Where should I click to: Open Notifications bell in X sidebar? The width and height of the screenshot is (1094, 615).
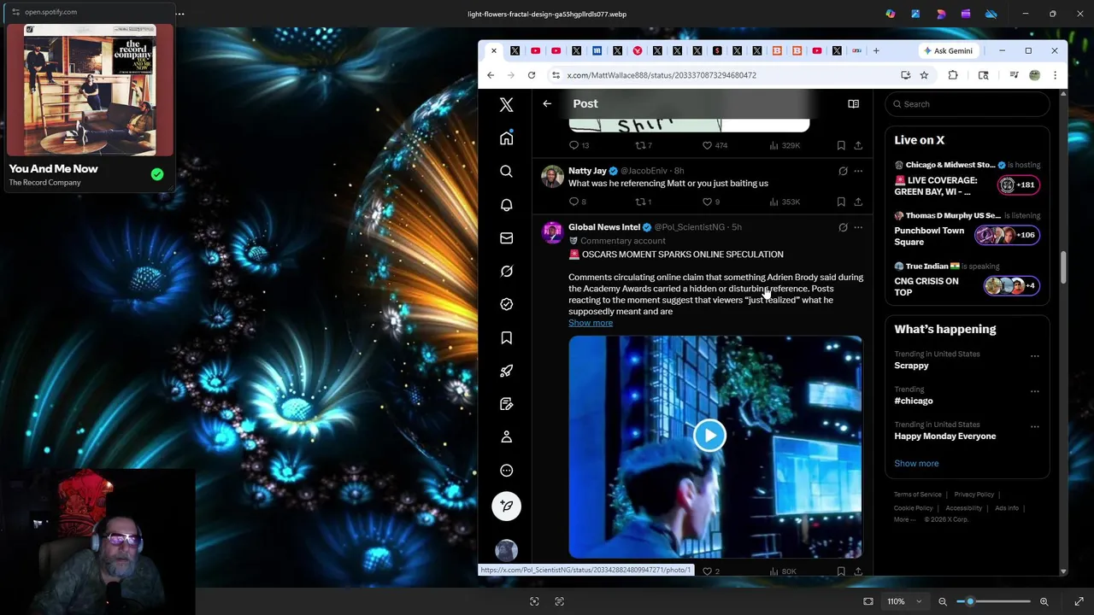pyautogui.click(x=506, y=205)
